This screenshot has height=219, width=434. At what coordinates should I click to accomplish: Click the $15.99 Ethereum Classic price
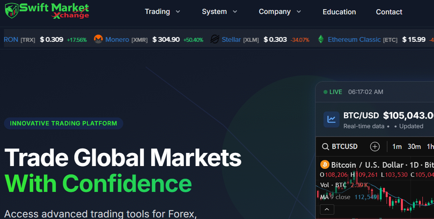coord(414,39)
